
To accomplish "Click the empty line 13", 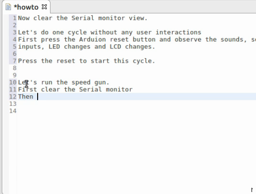I will click(136, 104).
